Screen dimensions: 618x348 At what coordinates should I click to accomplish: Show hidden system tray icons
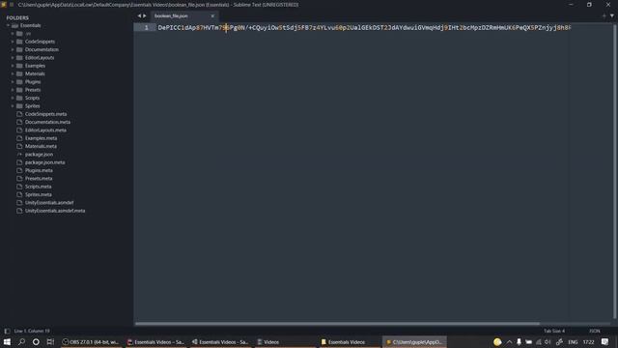tap(509, 342)
